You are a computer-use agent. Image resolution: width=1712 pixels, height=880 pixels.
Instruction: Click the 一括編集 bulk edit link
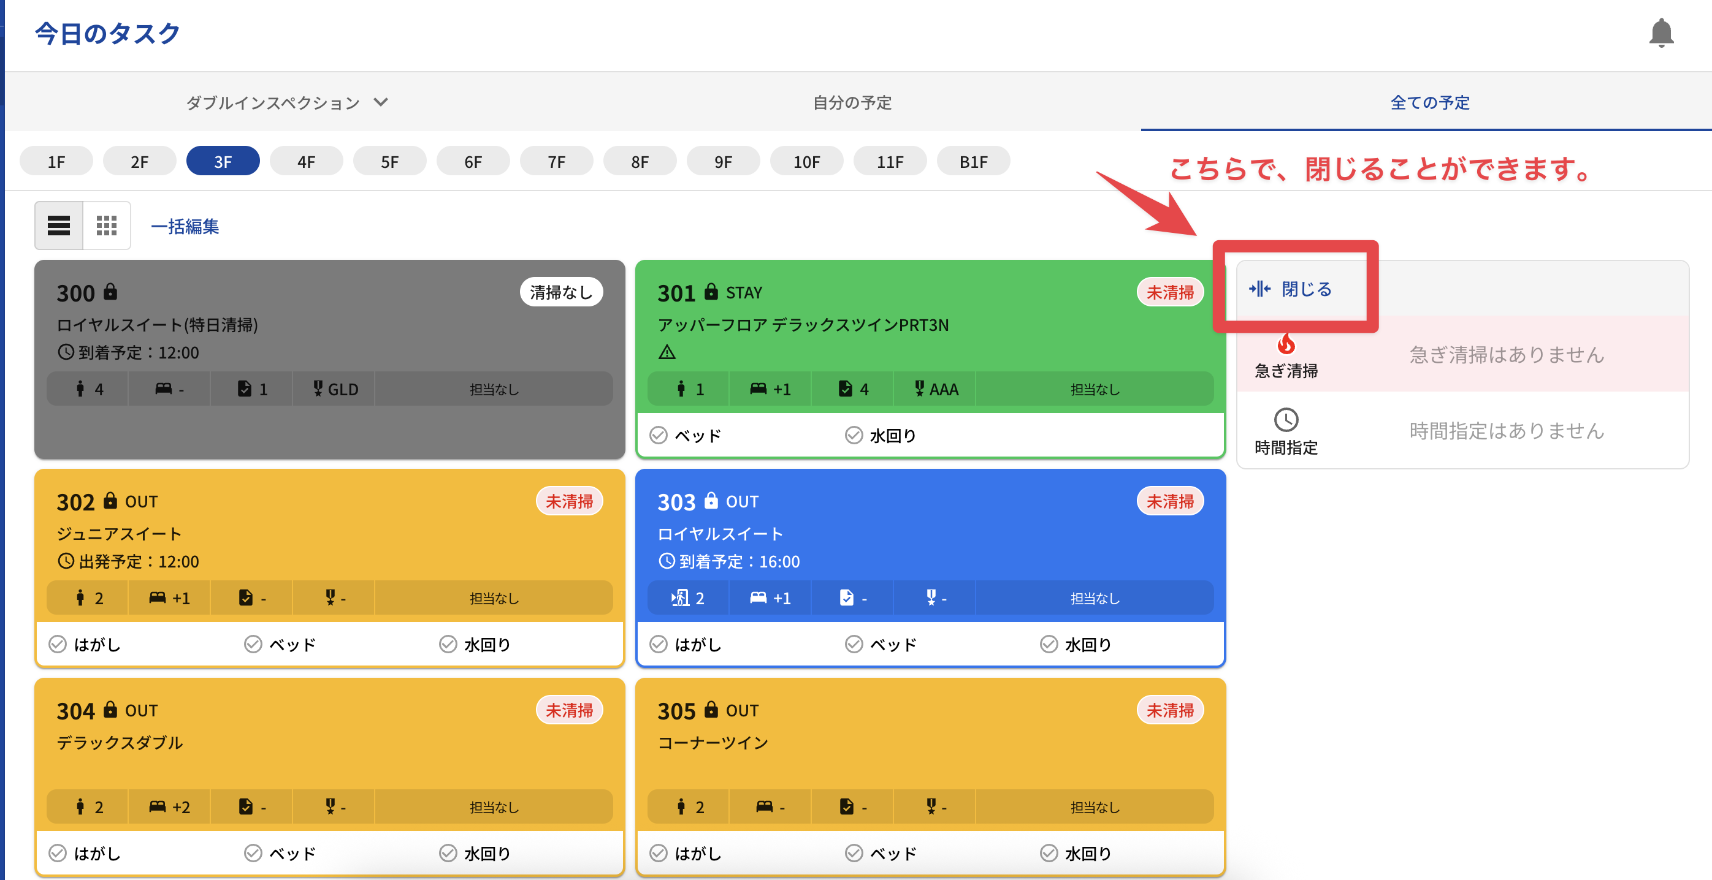tap(185, 227)
